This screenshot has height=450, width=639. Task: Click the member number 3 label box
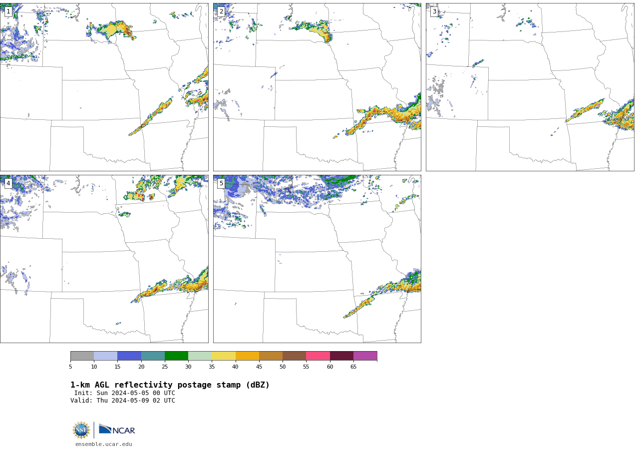434,11
